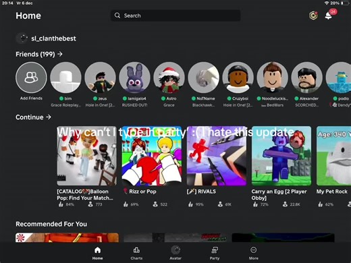Click bim's Grace Roleplay status text
351x263 pixels.
65,105
